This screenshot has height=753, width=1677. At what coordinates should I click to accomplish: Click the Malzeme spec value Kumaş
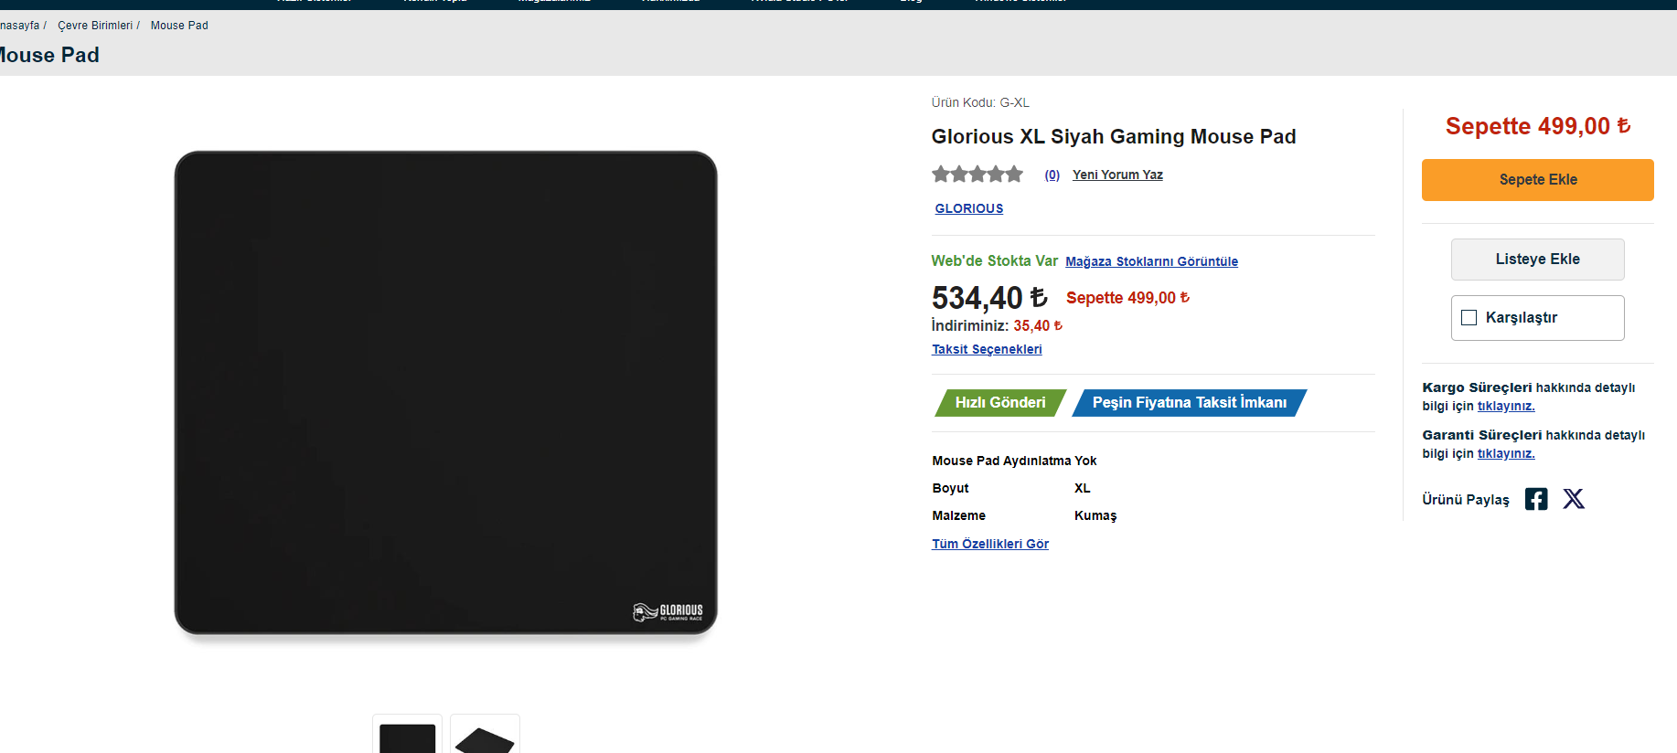coord(1095,515)
